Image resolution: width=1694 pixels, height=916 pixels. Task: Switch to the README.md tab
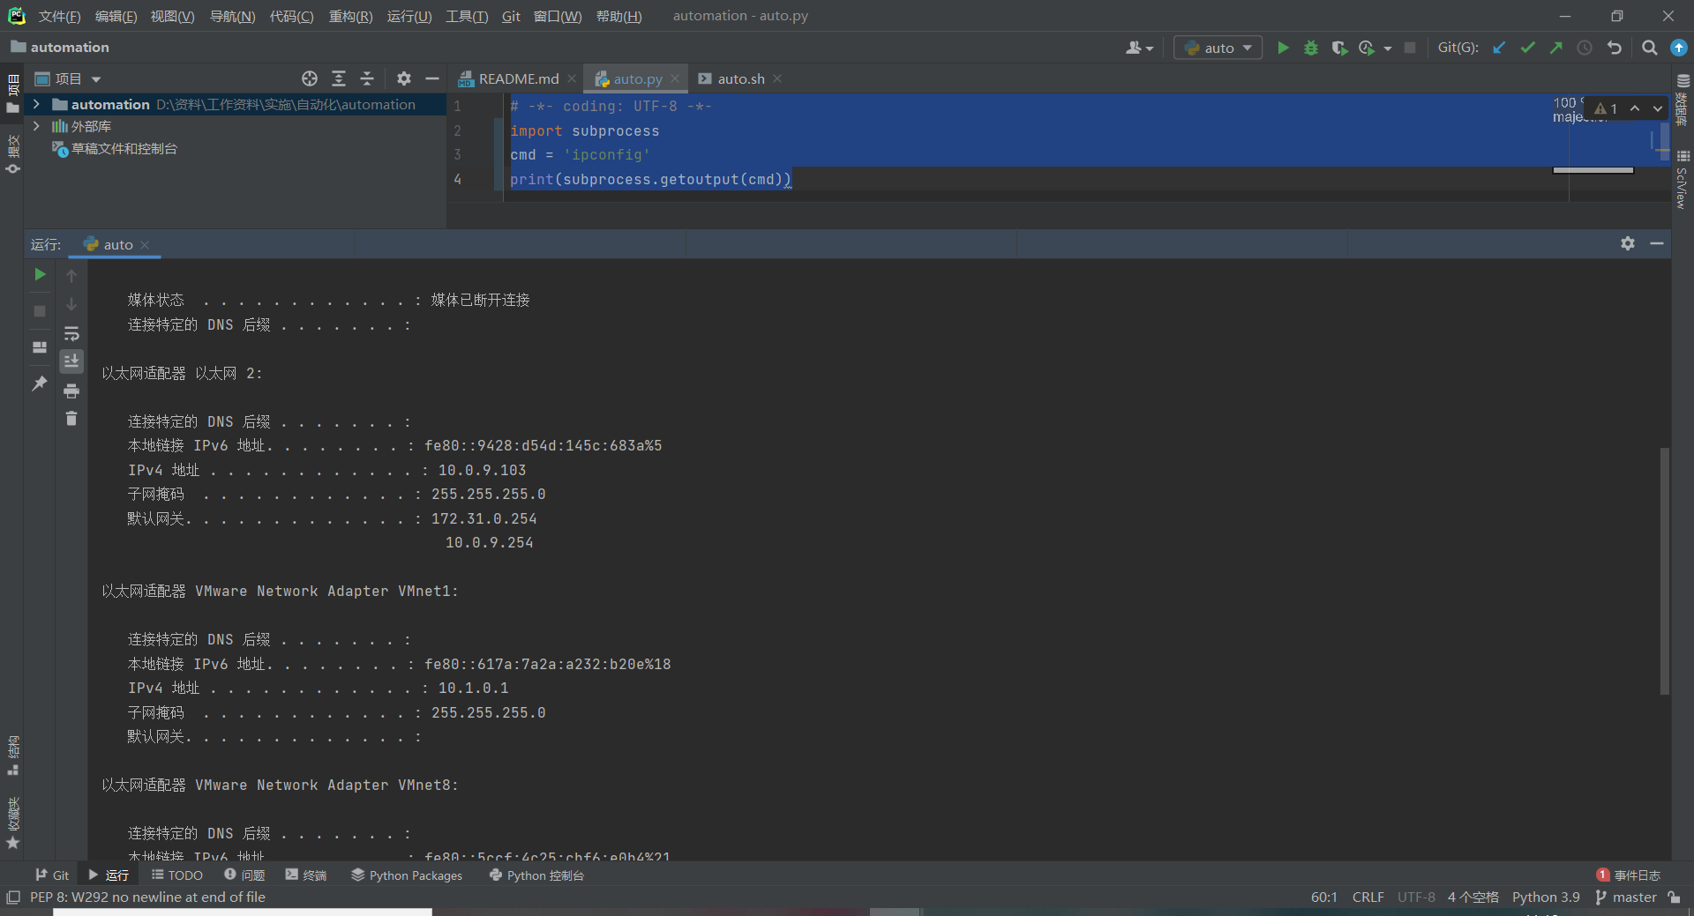[518, 78]
